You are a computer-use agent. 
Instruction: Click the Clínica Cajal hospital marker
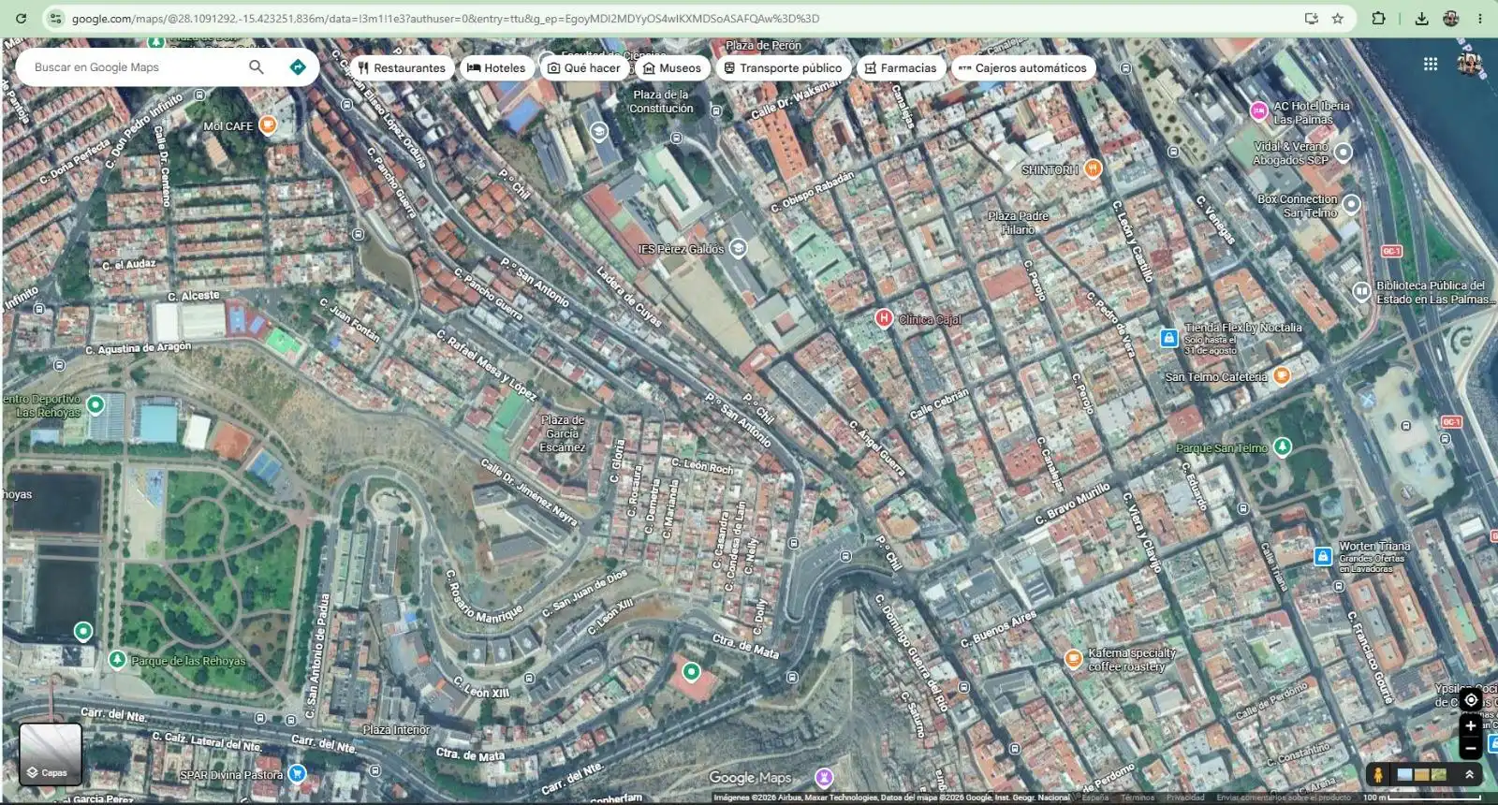(x=883, y=318)
